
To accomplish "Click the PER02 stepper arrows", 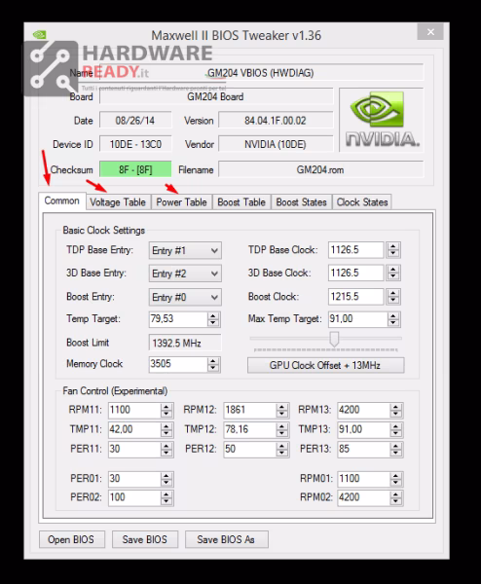I will tap(166, 497).
